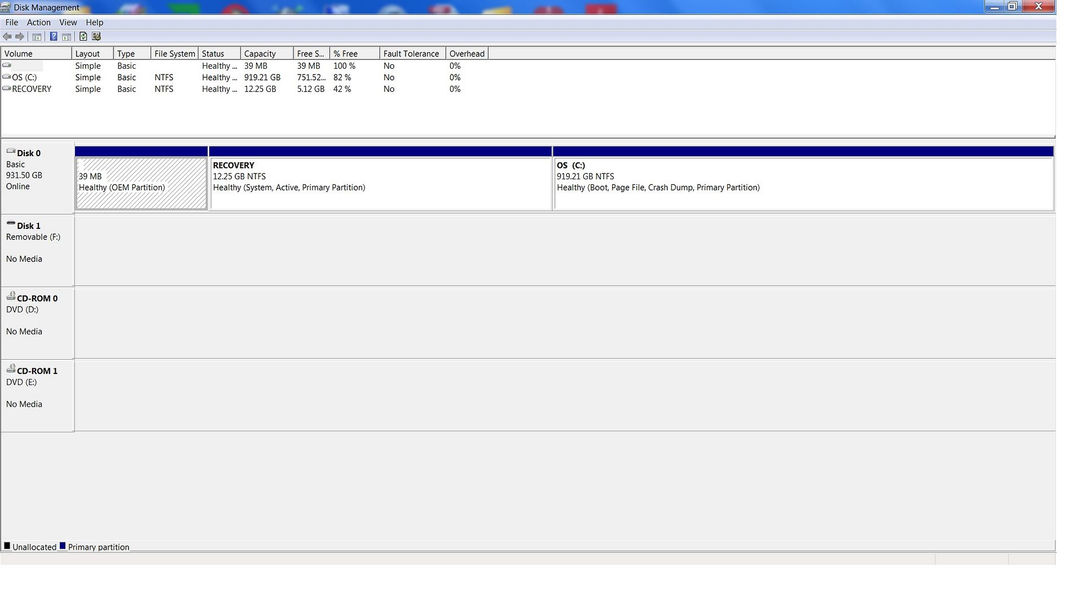Select the OS (C:) partition block on Disk 0
The image size is (1083, 605).
coord(803,183)
